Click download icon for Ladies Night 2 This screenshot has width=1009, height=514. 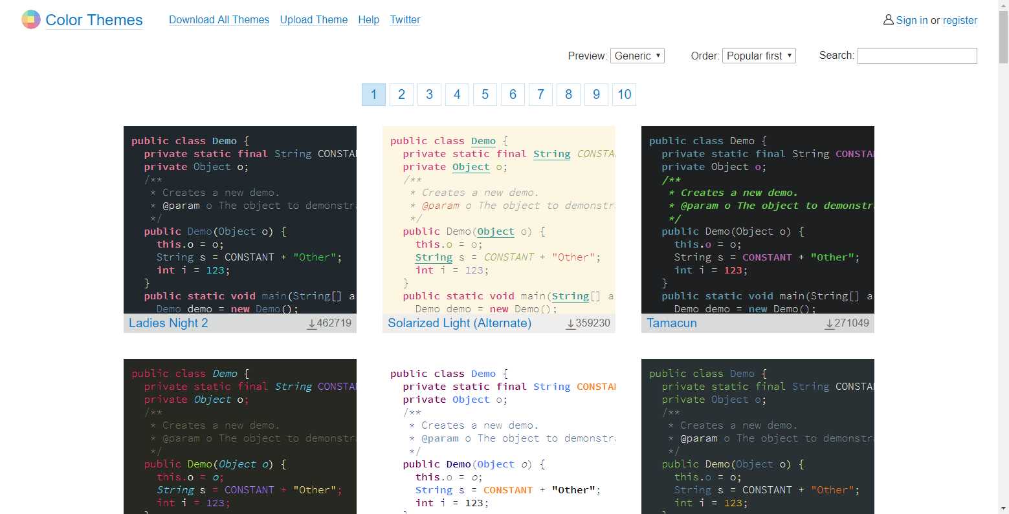click(312, 323)
